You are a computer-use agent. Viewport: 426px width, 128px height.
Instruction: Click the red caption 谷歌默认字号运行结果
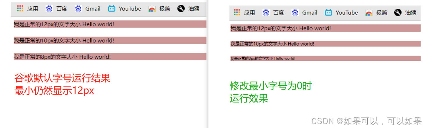(62, 78)
